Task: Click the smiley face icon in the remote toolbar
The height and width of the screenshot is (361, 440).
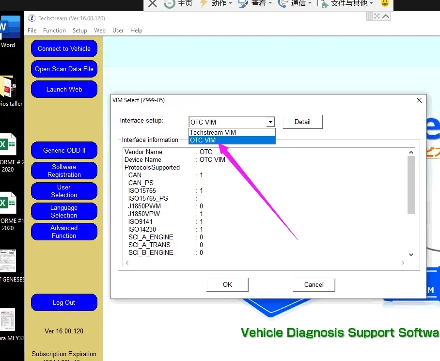Action: (x=385, y=3)
